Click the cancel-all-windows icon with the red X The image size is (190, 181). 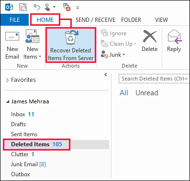67,7
